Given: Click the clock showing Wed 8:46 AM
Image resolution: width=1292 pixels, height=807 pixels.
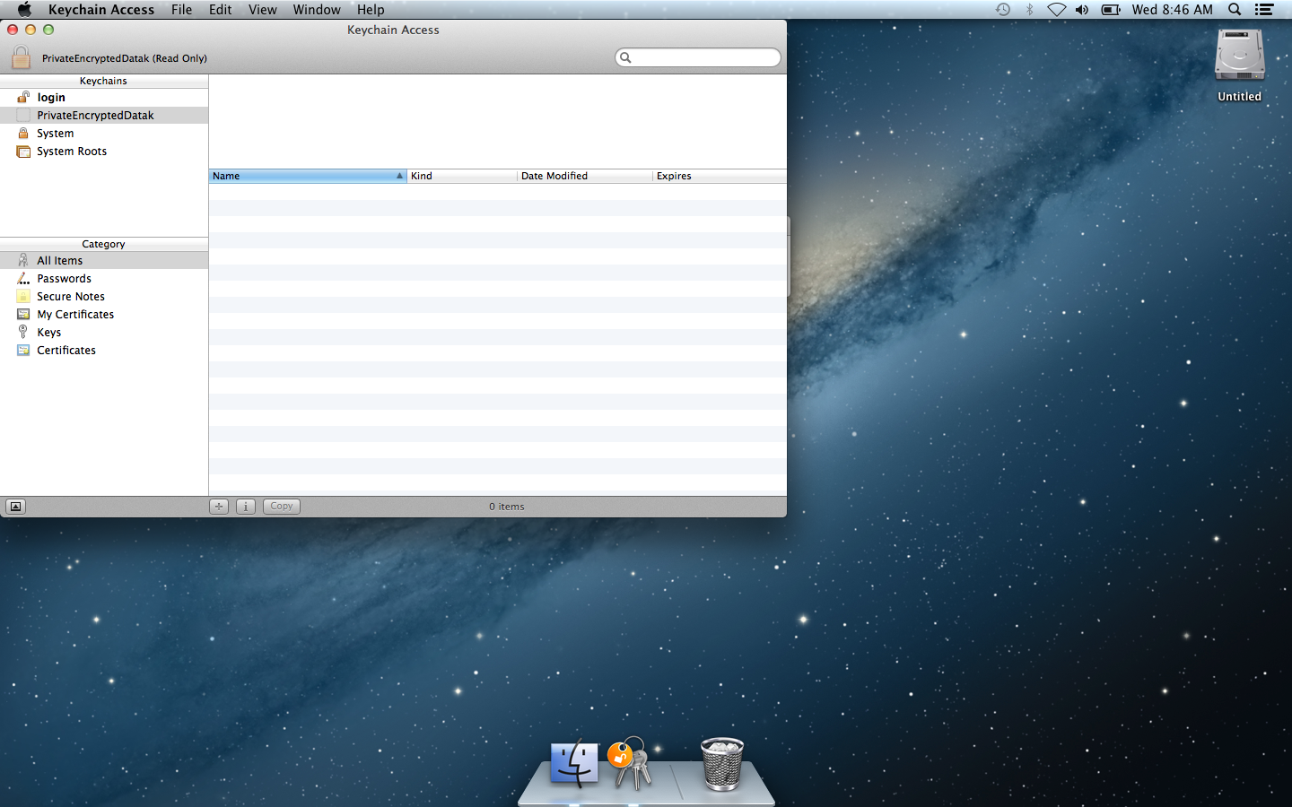Looking at the screenshot, I should click(x=1172, y=9).
